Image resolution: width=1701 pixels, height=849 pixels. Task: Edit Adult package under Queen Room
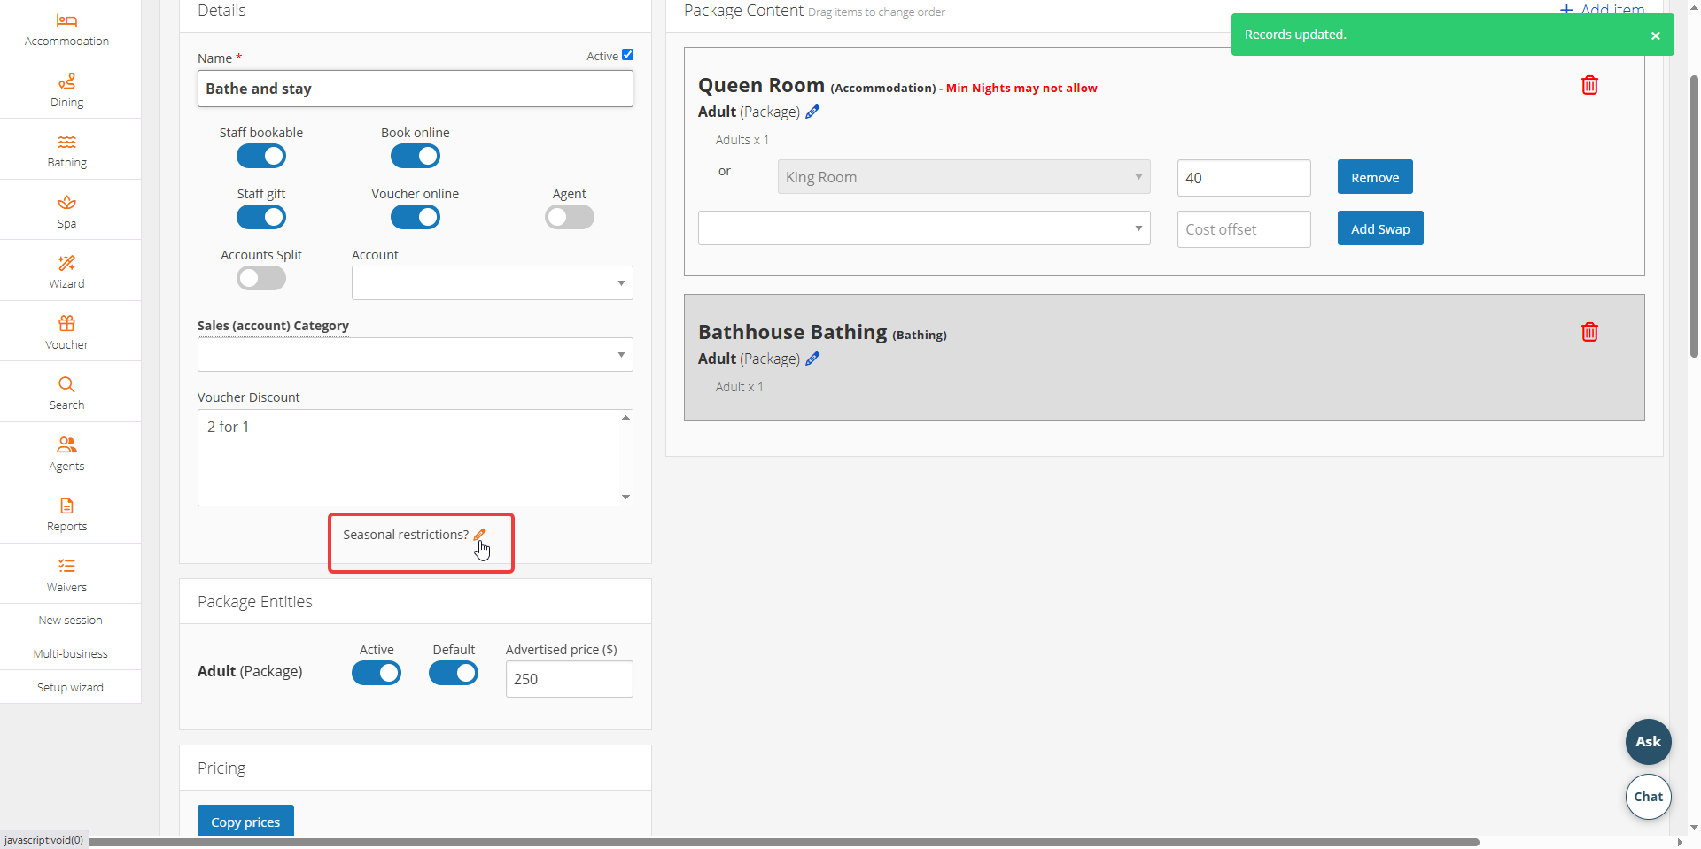tap(812, 112)
